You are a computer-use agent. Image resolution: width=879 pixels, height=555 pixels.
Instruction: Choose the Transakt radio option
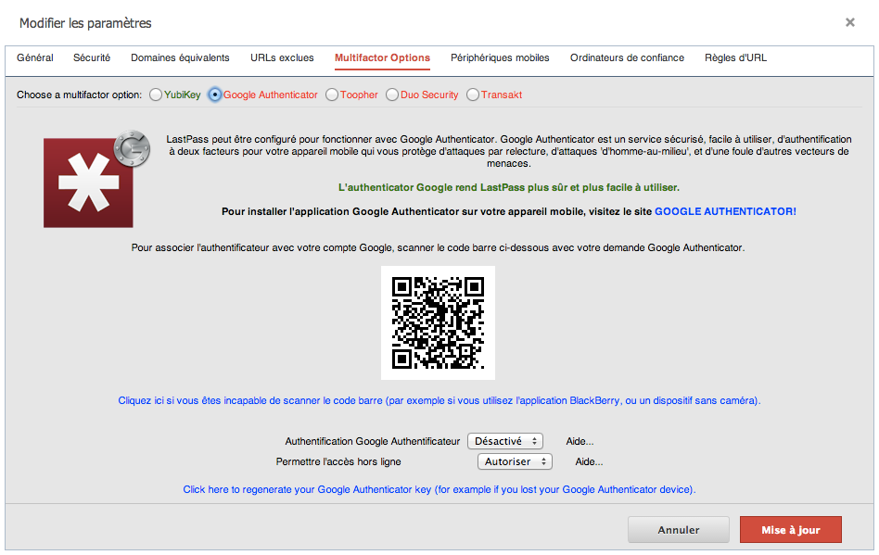473,95
